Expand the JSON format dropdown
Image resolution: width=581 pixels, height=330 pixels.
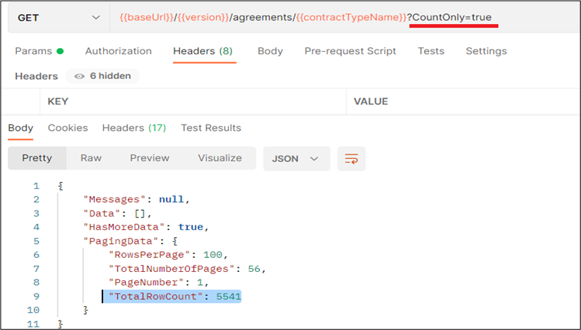(x=296, y=158)
